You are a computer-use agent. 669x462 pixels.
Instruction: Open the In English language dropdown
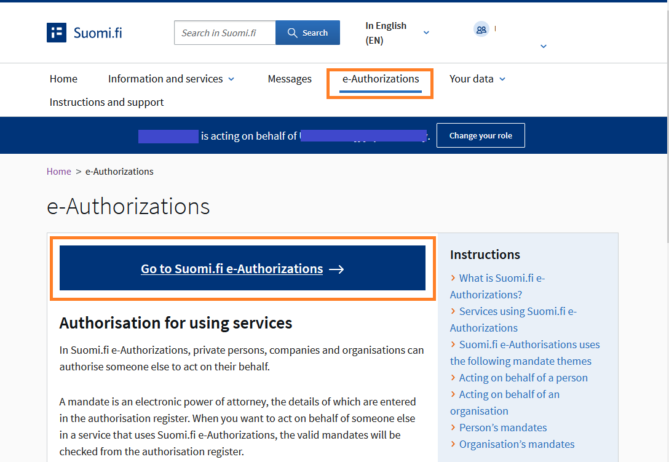tap(397, 33)
